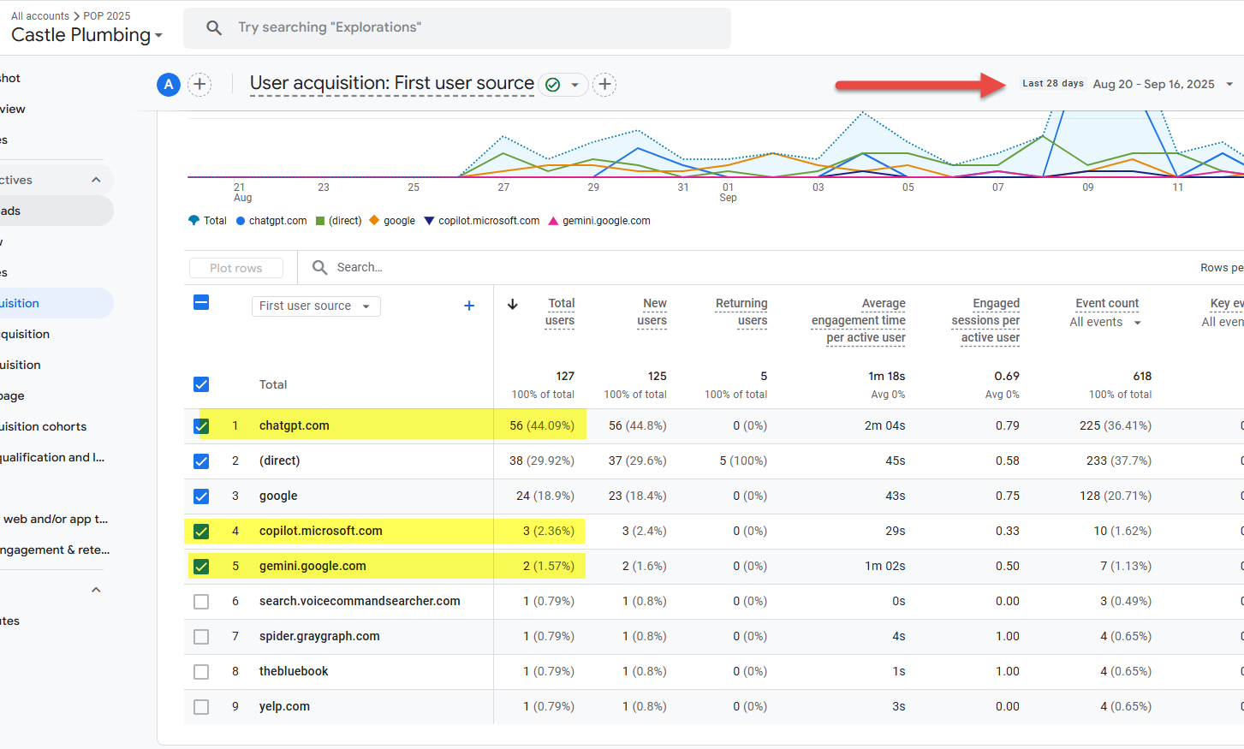Click the Plot rows button
The image size is (1244, 749).
[x=236, y=268]
